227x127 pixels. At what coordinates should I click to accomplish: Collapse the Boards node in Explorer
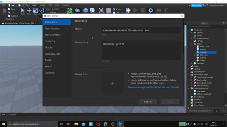[x=192, y=44]
